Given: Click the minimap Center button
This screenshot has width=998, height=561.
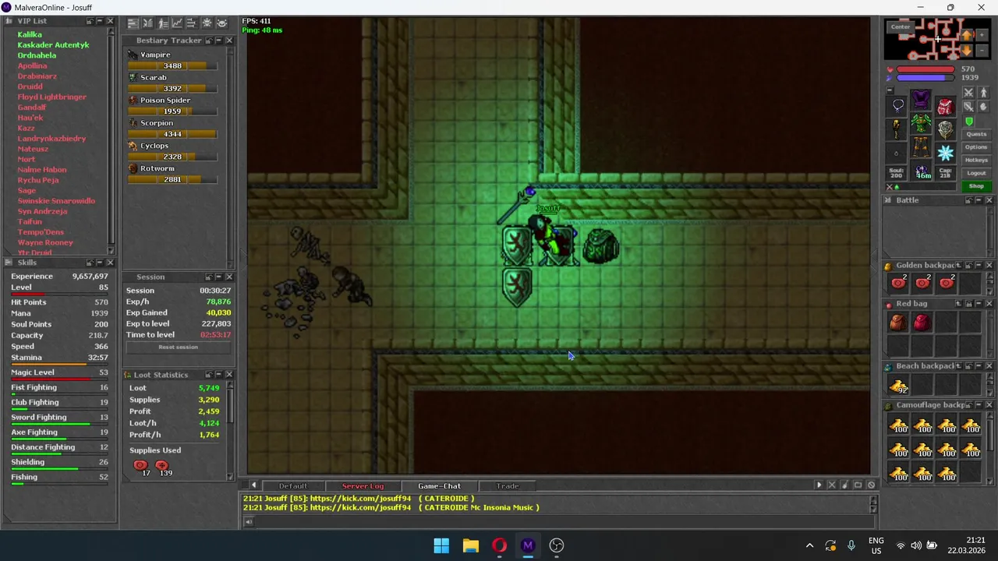Looking at the screenshot, I should click(901, 26).
